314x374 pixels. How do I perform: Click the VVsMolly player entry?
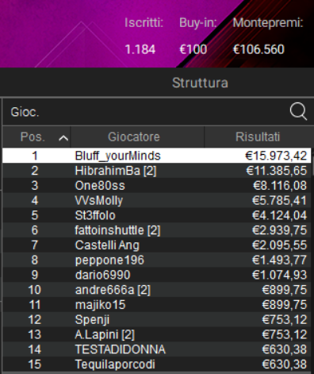(157, 200)
